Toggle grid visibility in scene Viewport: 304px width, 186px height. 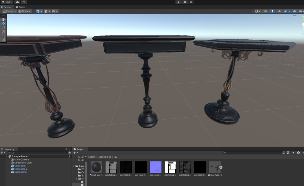(x=38, y=11)
